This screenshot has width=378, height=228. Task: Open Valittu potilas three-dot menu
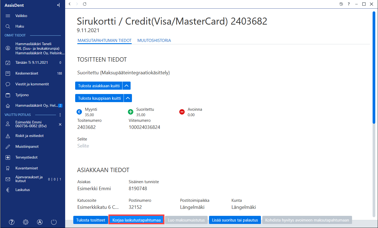click(60, 115)
